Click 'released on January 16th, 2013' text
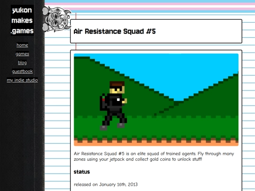Viewport: 255px width, 191px height. (106, 184)
